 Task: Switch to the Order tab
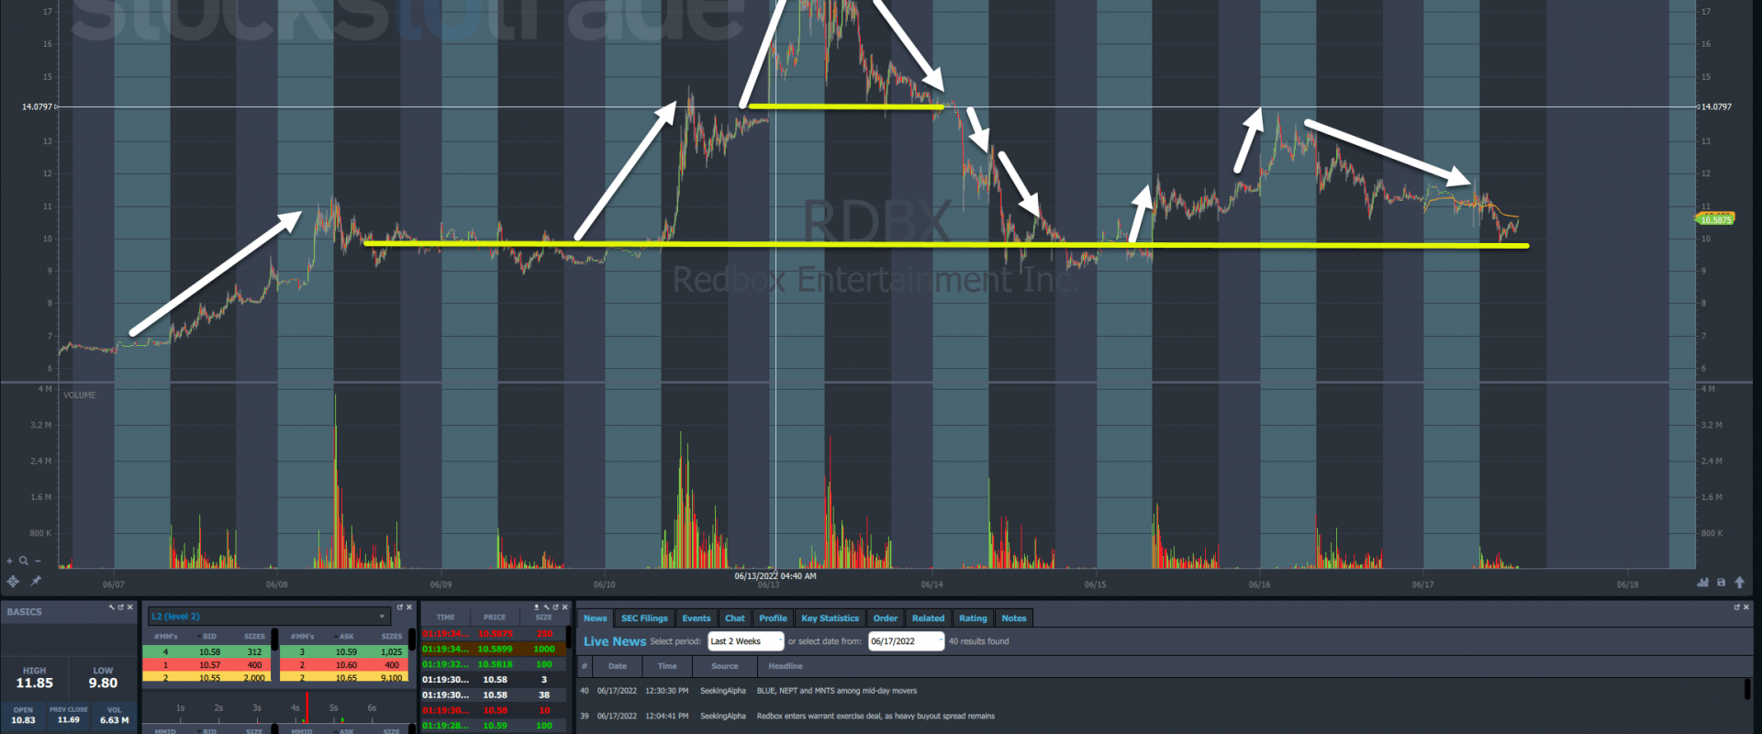click(x=885, y=618)
